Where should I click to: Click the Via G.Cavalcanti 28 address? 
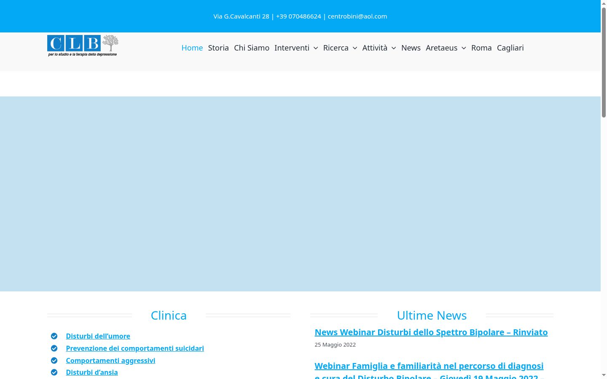click(x=241, y=16)
